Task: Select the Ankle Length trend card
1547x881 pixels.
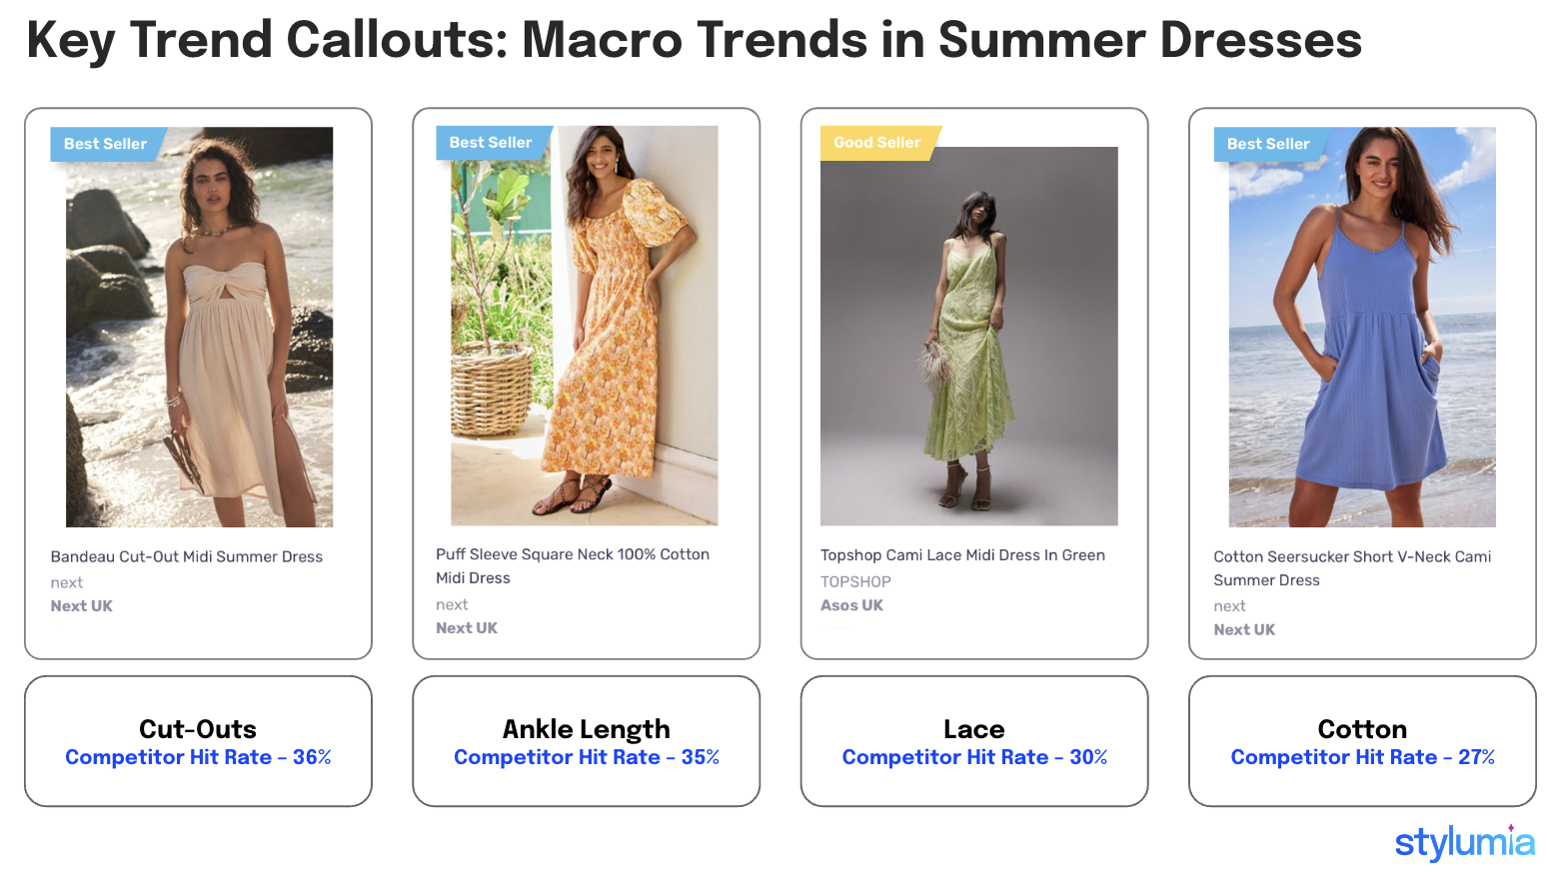Action: [586, 741]
